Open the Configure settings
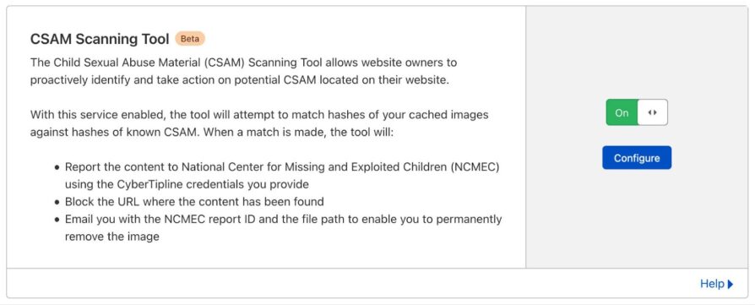Image resolution: width=755 pixels, height=305 pixels. pyautogui.click(x=637, y=158)
